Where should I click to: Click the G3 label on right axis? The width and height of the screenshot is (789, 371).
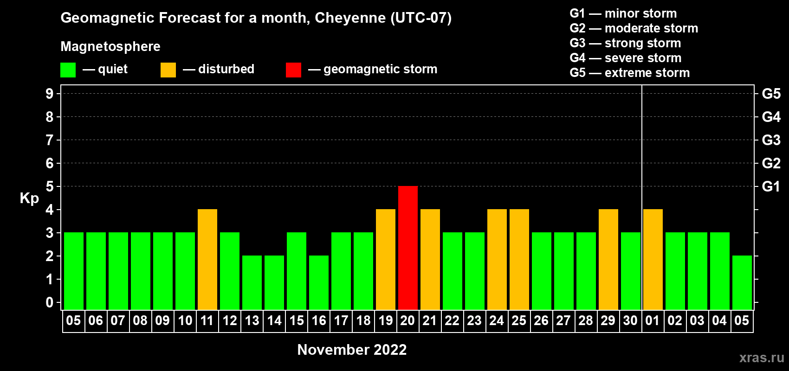pos(771,140)
